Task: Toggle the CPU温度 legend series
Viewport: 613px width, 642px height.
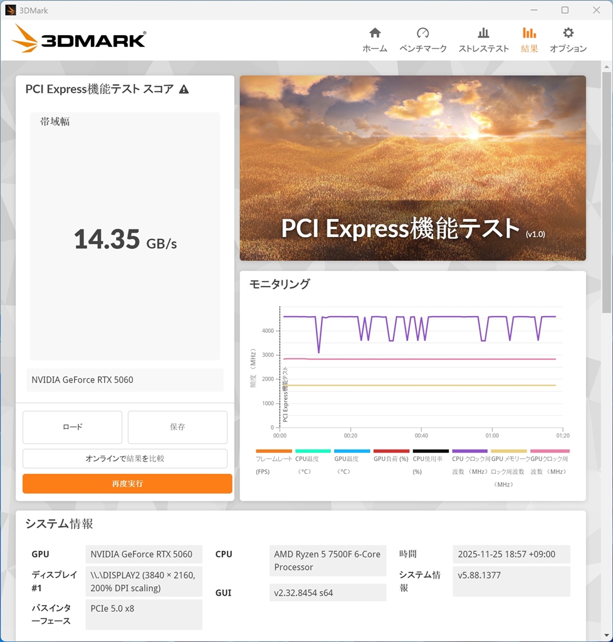Action: click(313, 461)
